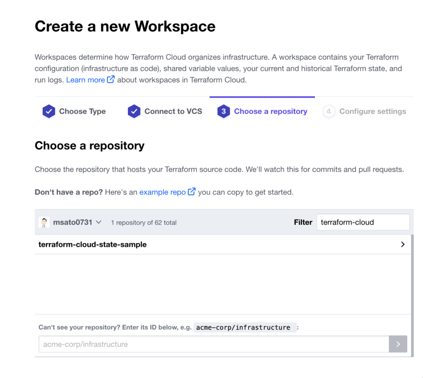This screenshot has height=378, width=423.
Task: Click the step 4 hexagon badge
Action: click(329, 111)
